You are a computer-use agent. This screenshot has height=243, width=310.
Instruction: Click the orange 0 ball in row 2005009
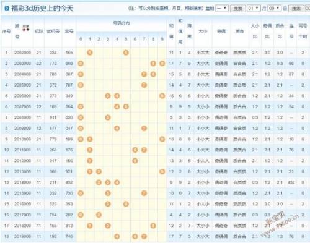tap(81, 85)
